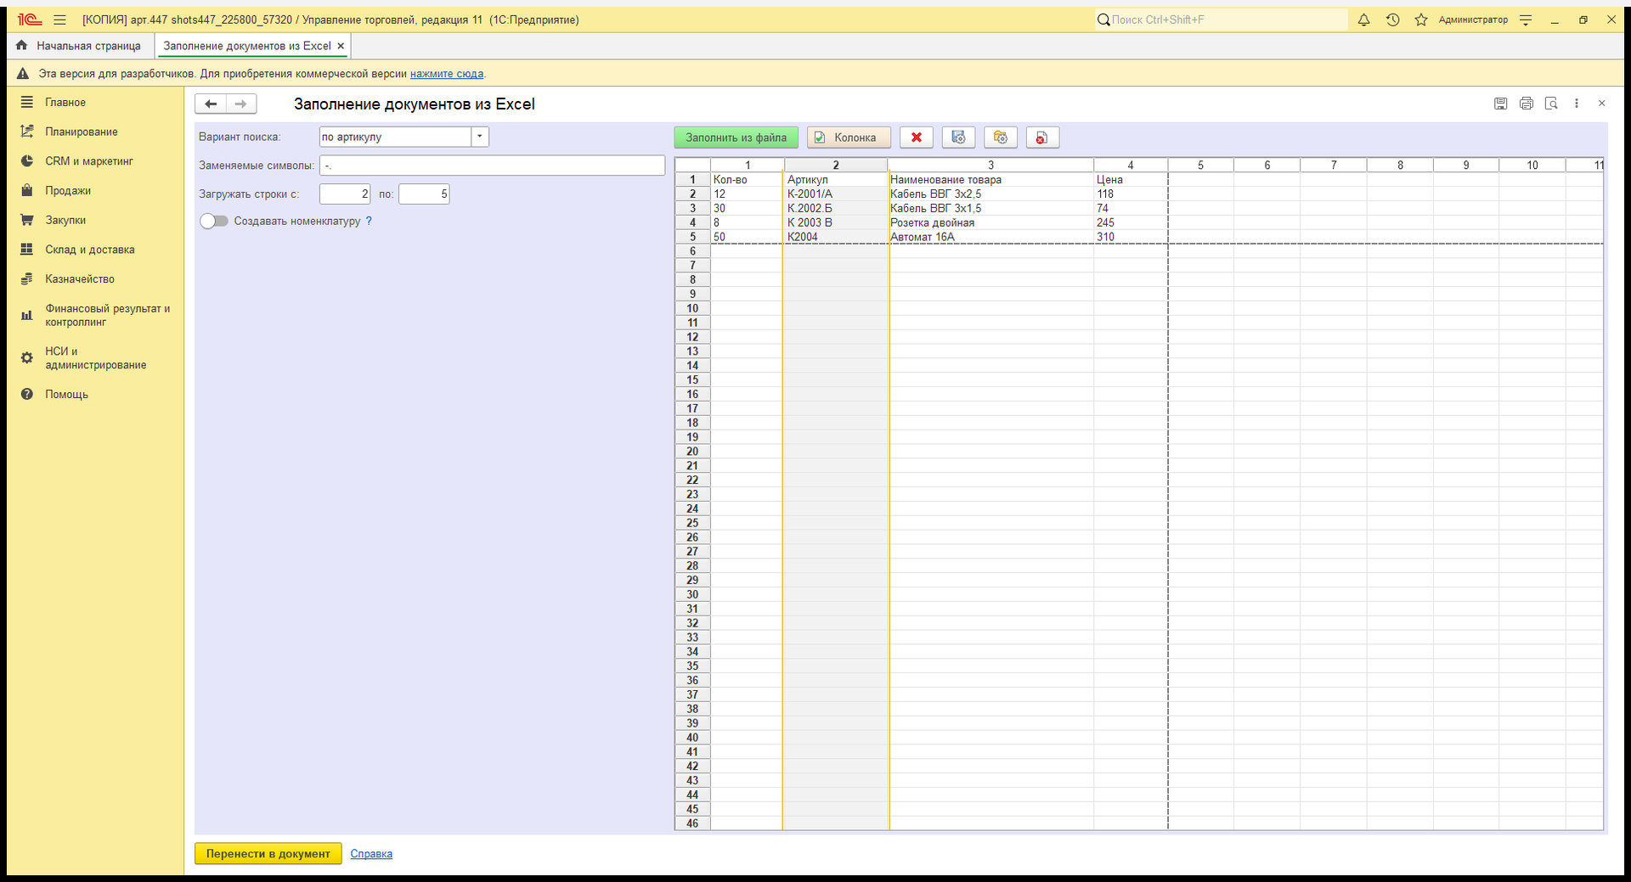This screenshot has height=882, width=1631.
Task: Click the по row number field
Action: (424, 194)
